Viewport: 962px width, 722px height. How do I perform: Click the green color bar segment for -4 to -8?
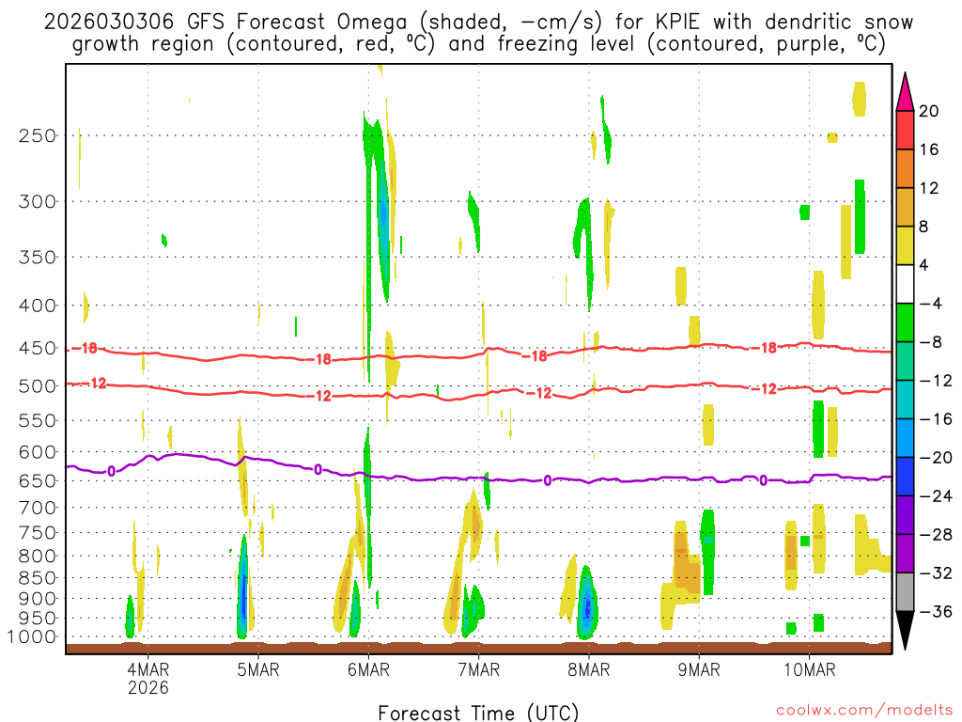coord(905,322)
